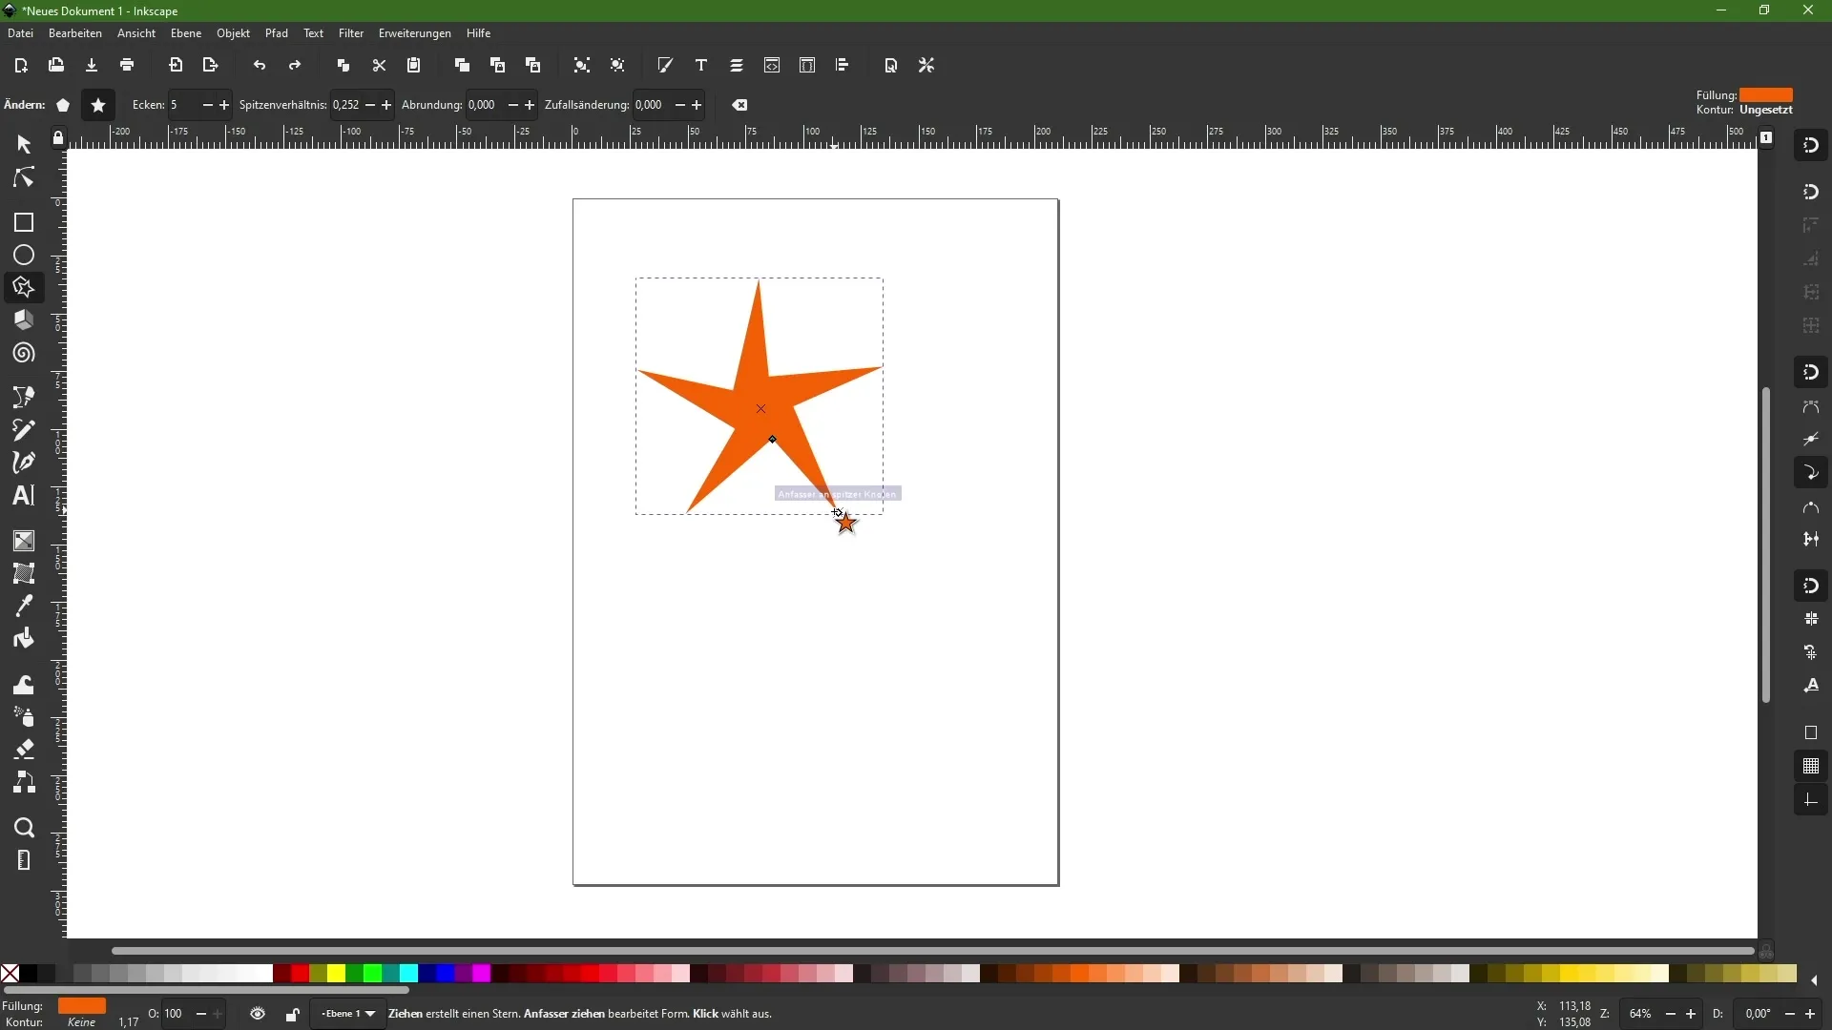This screenshot has height=1030, width=1832.
Task: Increase the Ecken corner count
Action: pos(225,105)
